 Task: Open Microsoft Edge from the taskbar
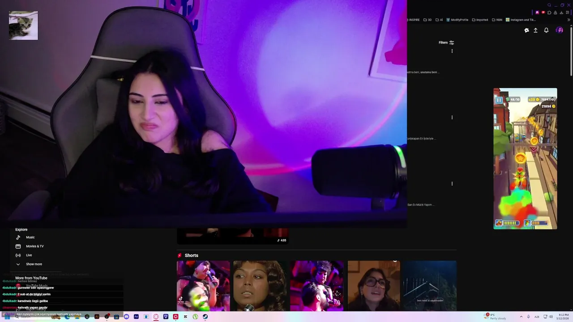tap(67, 317)
